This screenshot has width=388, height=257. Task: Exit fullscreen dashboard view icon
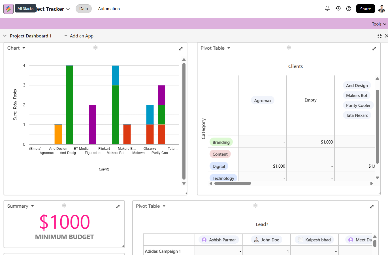(380, 36)
